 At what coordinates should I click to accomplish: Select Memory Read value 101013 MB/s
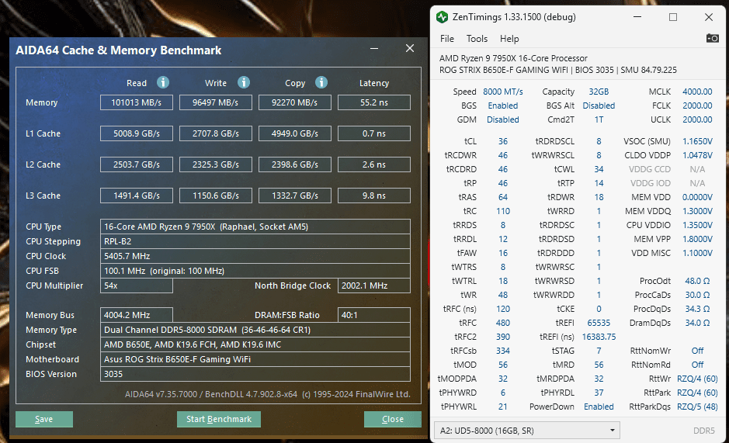click(x=136, y=102)
